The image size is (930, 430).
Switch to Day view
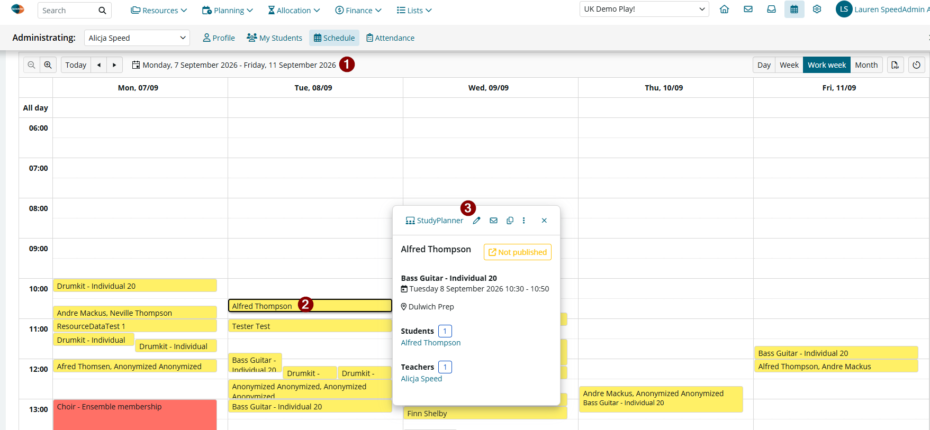pyautogui.click(x=764, y=65)
